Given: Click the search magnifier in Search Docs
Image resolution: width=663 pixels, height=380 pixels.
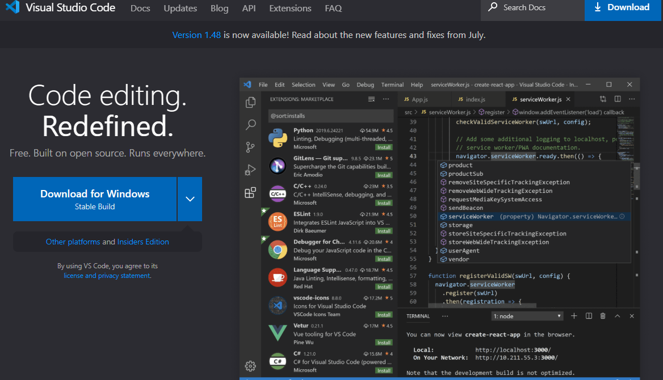Looking at the screenshot, I should point(493,7).
